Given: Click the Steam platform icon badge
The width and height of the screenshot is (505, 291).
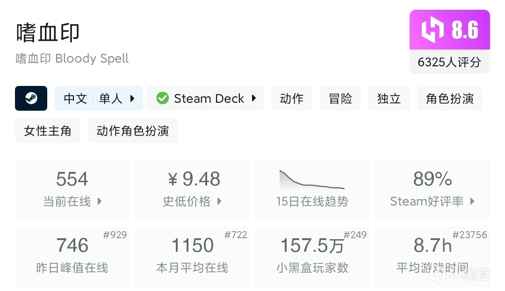Looking at the screenshot, I should coord(31,99).
